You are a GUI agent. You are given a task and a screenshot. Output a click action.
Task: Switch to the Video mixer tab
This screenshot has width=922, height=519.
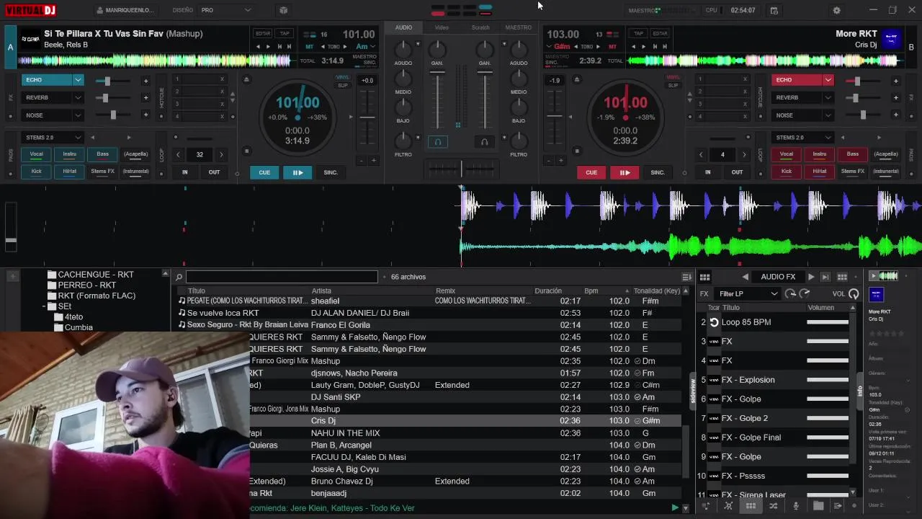pyautogui.click(x=442, y=27)
